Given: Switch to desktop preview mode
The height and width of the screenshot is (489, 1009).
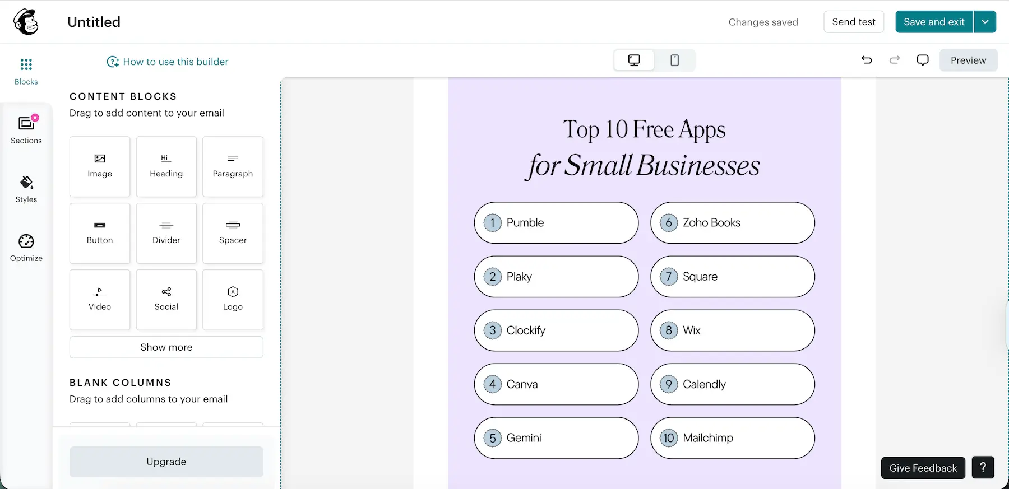Looking at the screenshot, I should pos(634,60).
